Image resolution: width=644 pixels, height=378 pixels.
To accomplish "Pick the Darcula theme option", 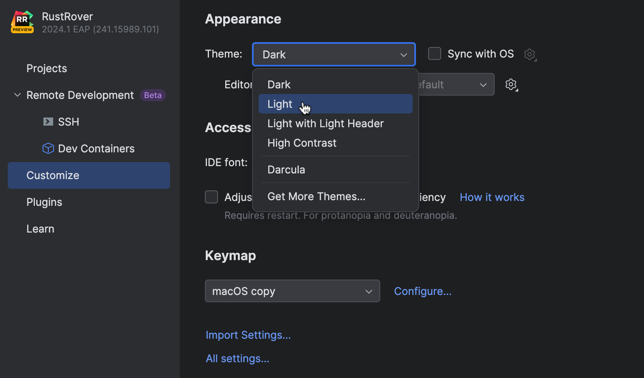I will click(x=286, y=170).
